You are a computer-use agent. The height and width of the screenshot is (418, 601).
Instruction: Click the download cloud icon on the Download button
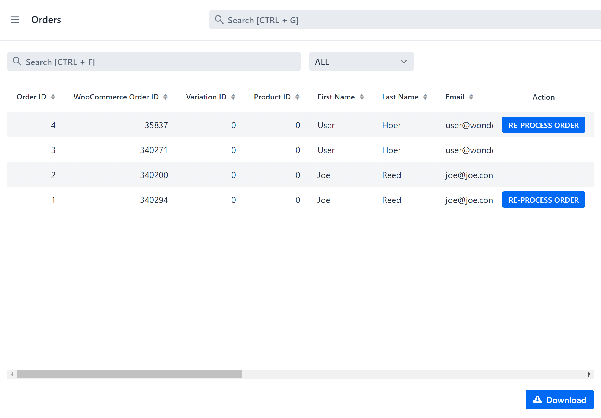537,400
